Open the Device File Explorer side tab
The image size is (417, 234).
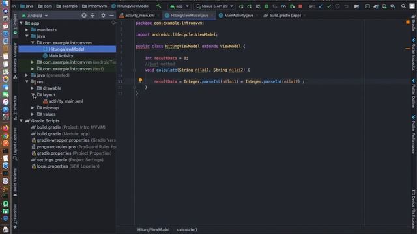point(414,209)
